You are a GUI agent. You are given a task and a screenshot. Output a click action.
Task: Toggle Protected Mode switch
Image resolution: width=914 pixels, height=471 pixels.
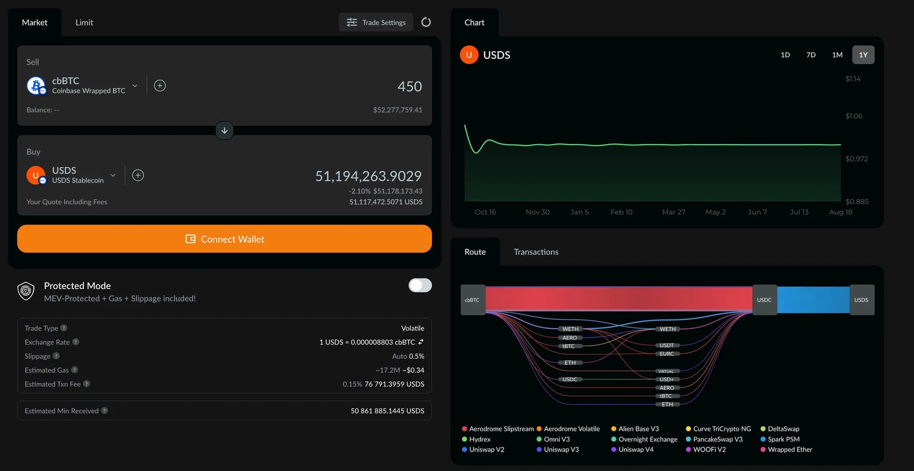pyautogui.click(x=420, y=285)
